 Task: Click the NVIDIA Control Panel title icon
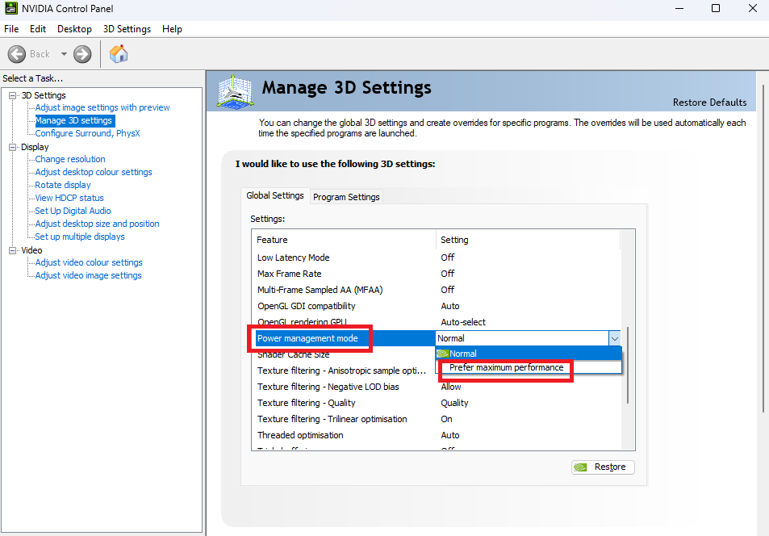(x=10, y=8)
